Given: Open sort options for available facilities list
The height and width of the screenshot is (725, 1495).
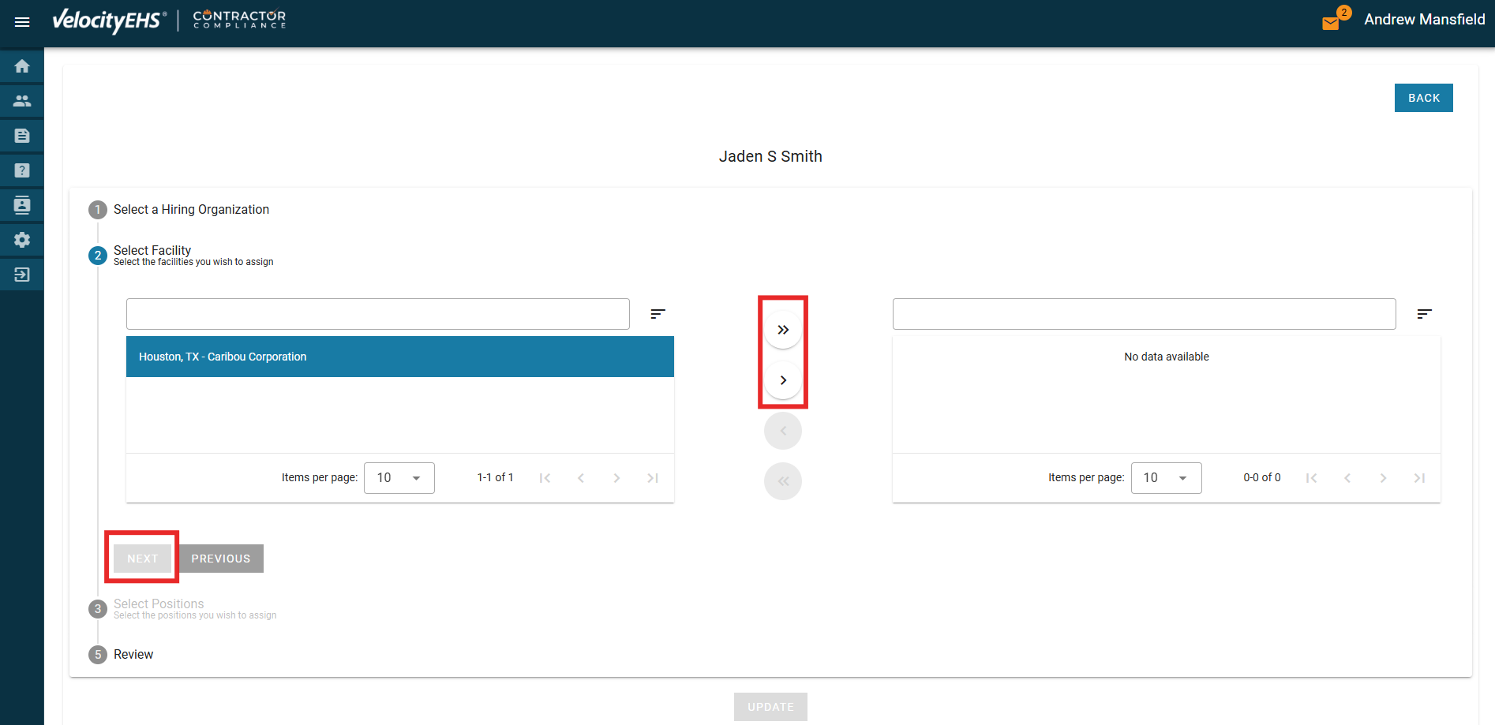Looking at the screenshot, I should tap(658, 314).
